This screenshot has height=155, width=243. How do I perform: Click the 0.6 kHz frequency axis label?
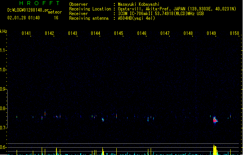pos(3,147)
